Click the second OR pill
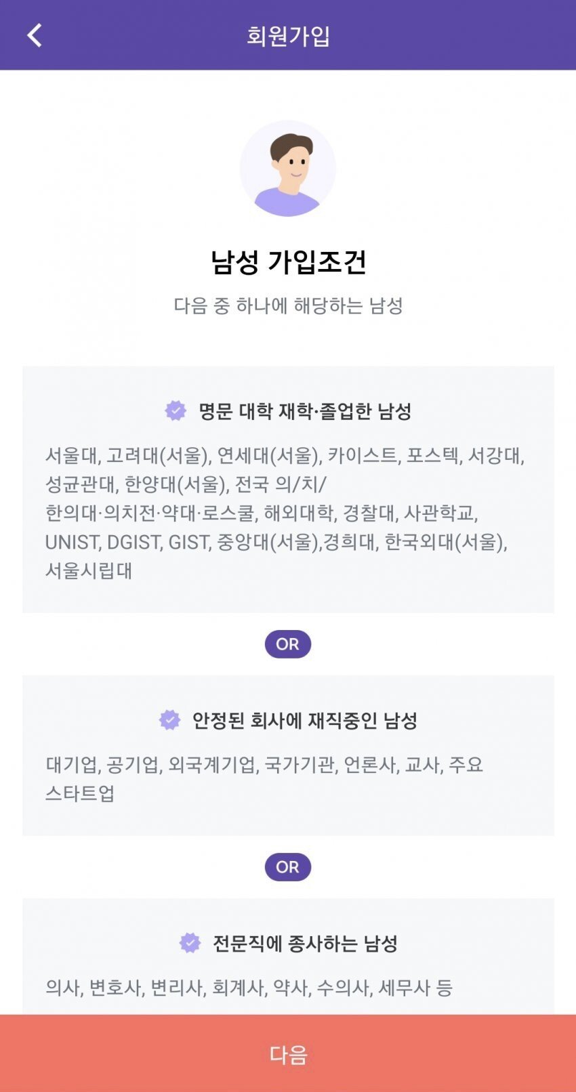 point(288,867)
